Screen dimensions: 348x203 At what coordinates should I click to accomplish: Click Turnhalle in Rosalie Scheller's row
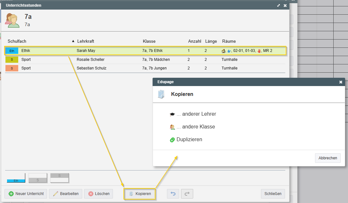[229, 60]
